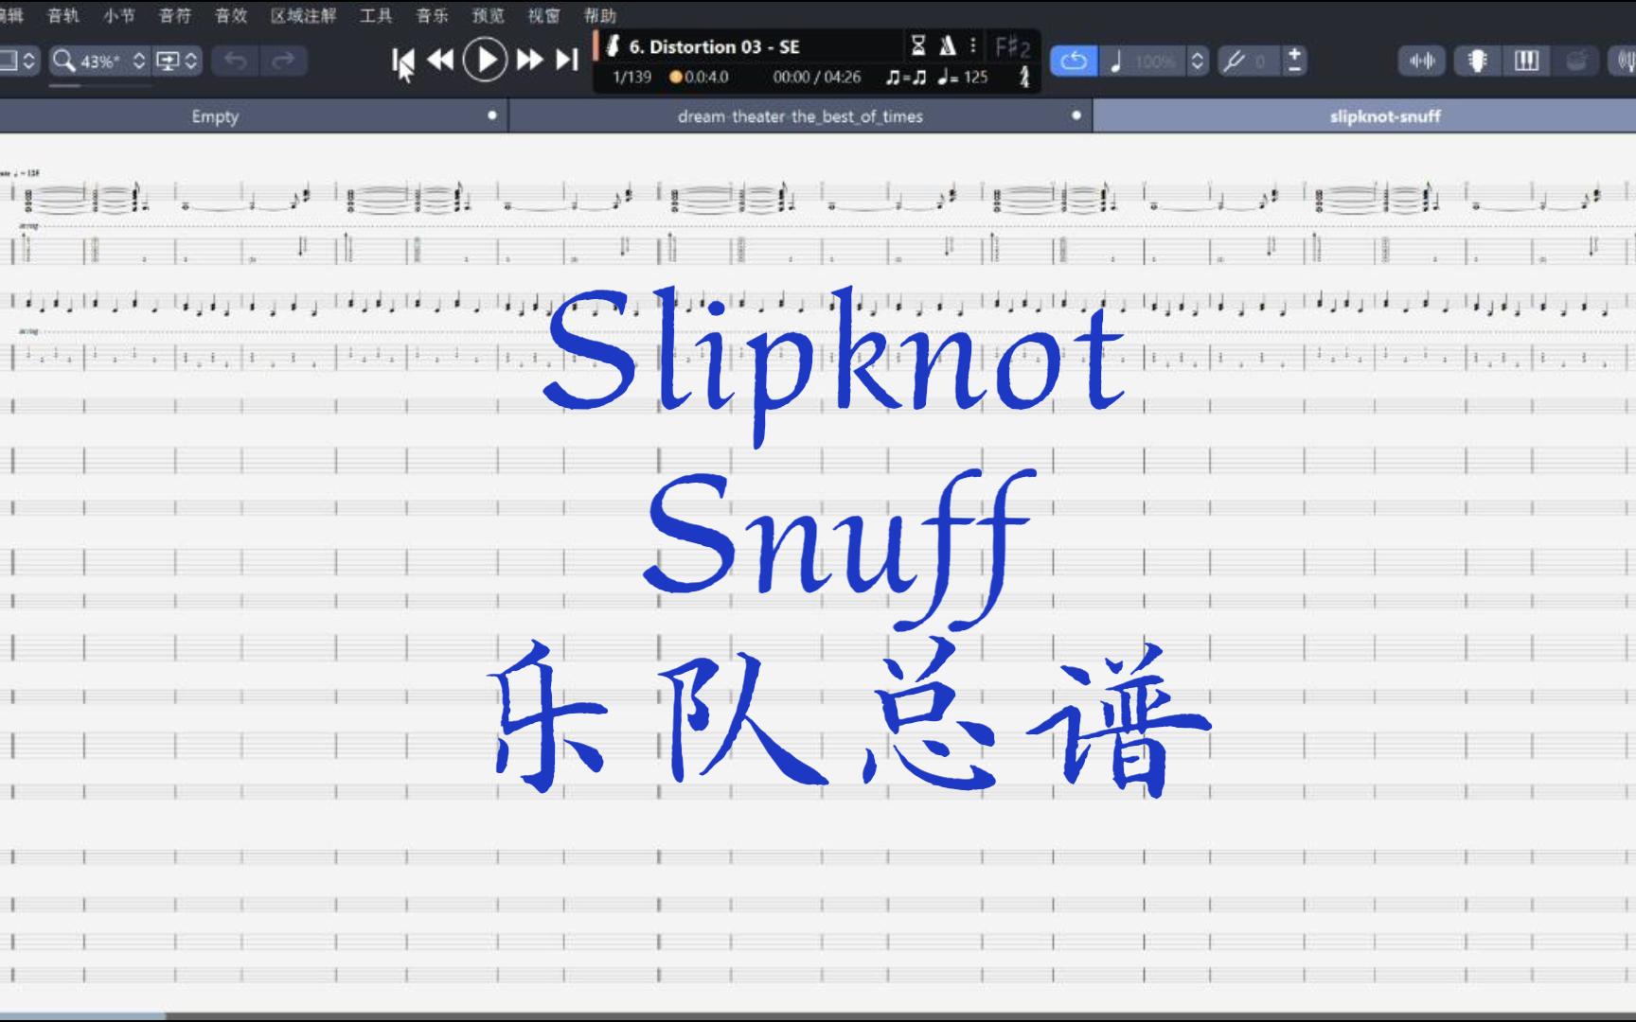Screen dimensions: 1636x1022
Task: Open the 区域注解 (Section) menu
Action: (304, 15)
